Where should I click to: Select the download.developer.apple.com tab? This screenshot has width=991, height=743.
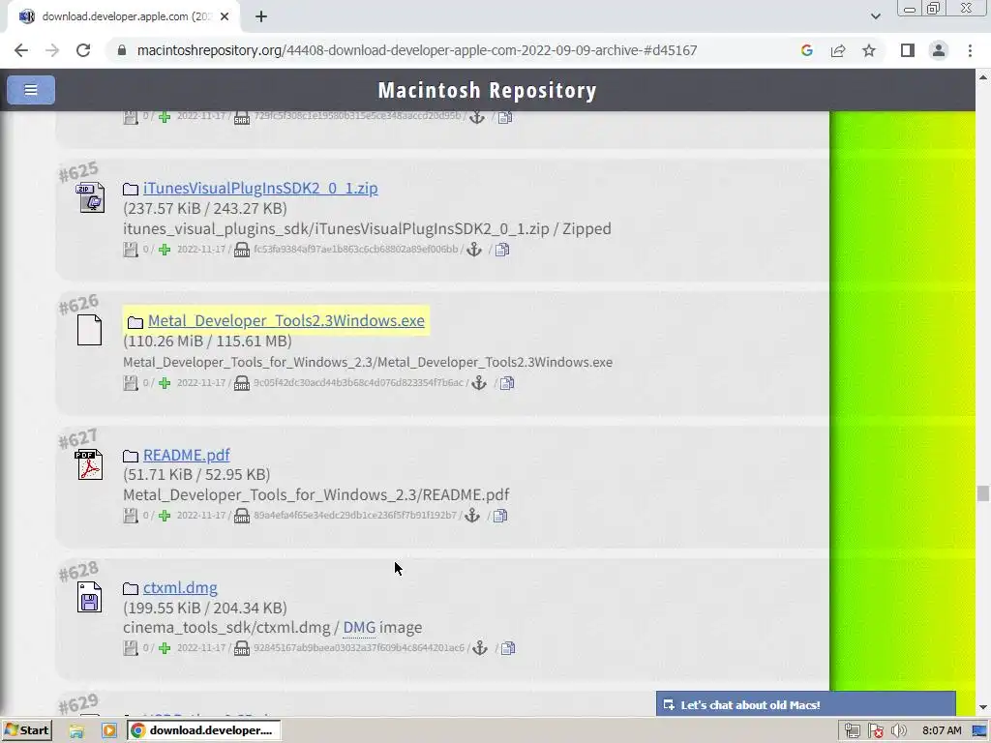(x=123, y=16)
